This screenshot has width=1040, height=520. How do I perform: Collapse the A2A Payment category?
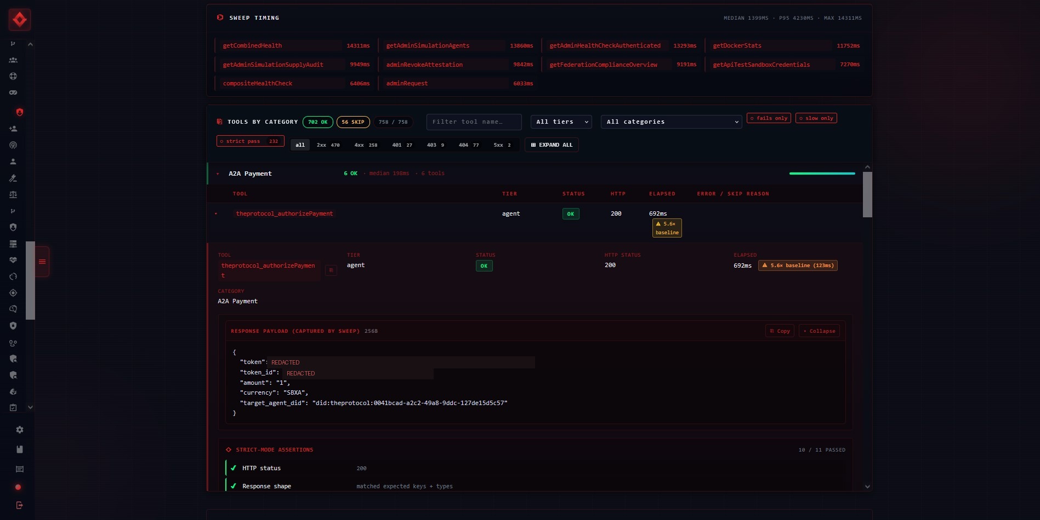218,174
